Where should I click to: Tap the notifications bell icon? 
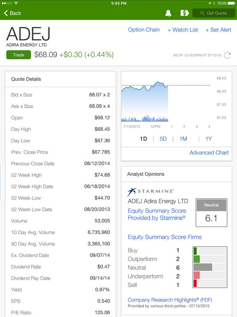coord(168,13)
